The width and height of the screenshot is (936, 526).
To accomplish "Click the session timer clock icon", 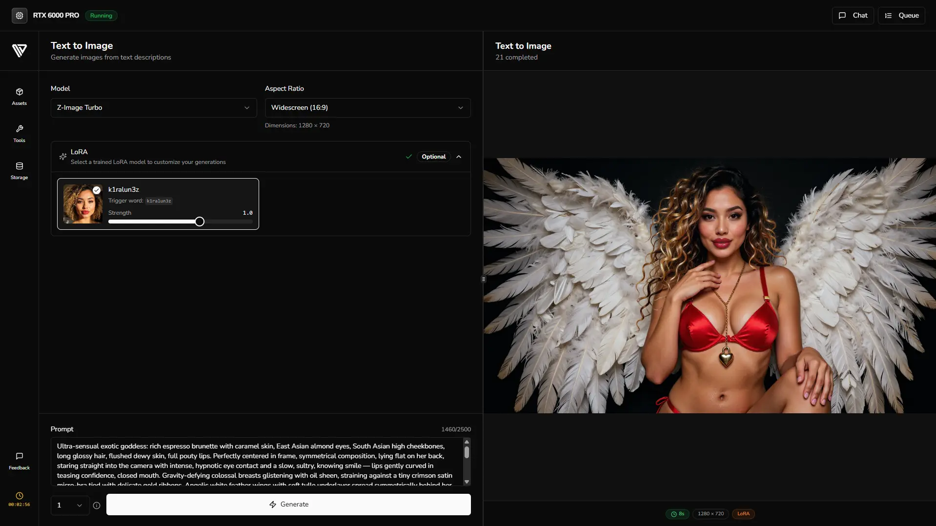I will coord(19,496).
